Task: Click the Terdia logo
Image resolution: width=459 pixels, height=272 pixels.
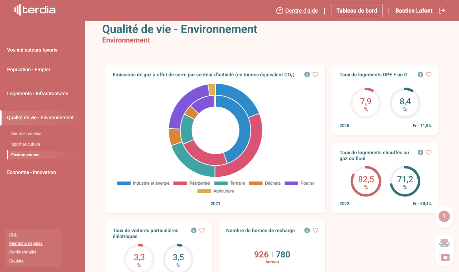Action: tap(35, 10)
